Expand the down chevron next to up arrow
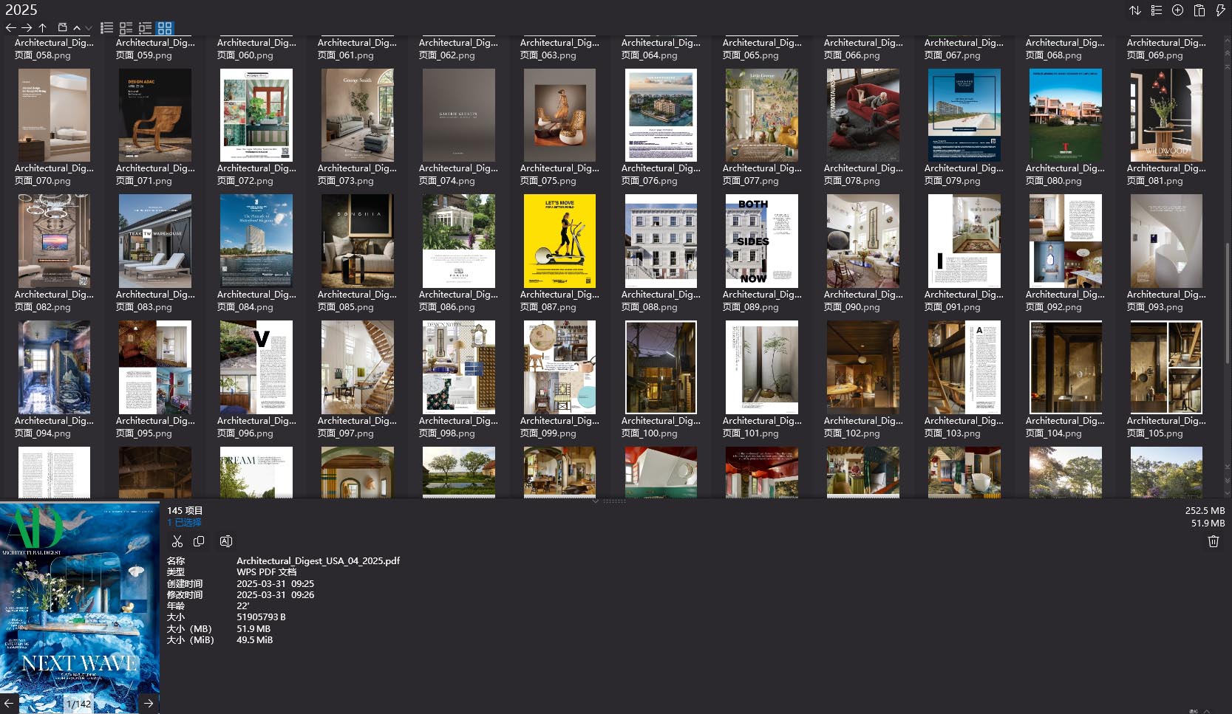 [x=89, y=28]
